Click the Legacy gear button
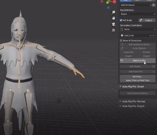This screenshot has height=135, width=157. click(147, 20)
